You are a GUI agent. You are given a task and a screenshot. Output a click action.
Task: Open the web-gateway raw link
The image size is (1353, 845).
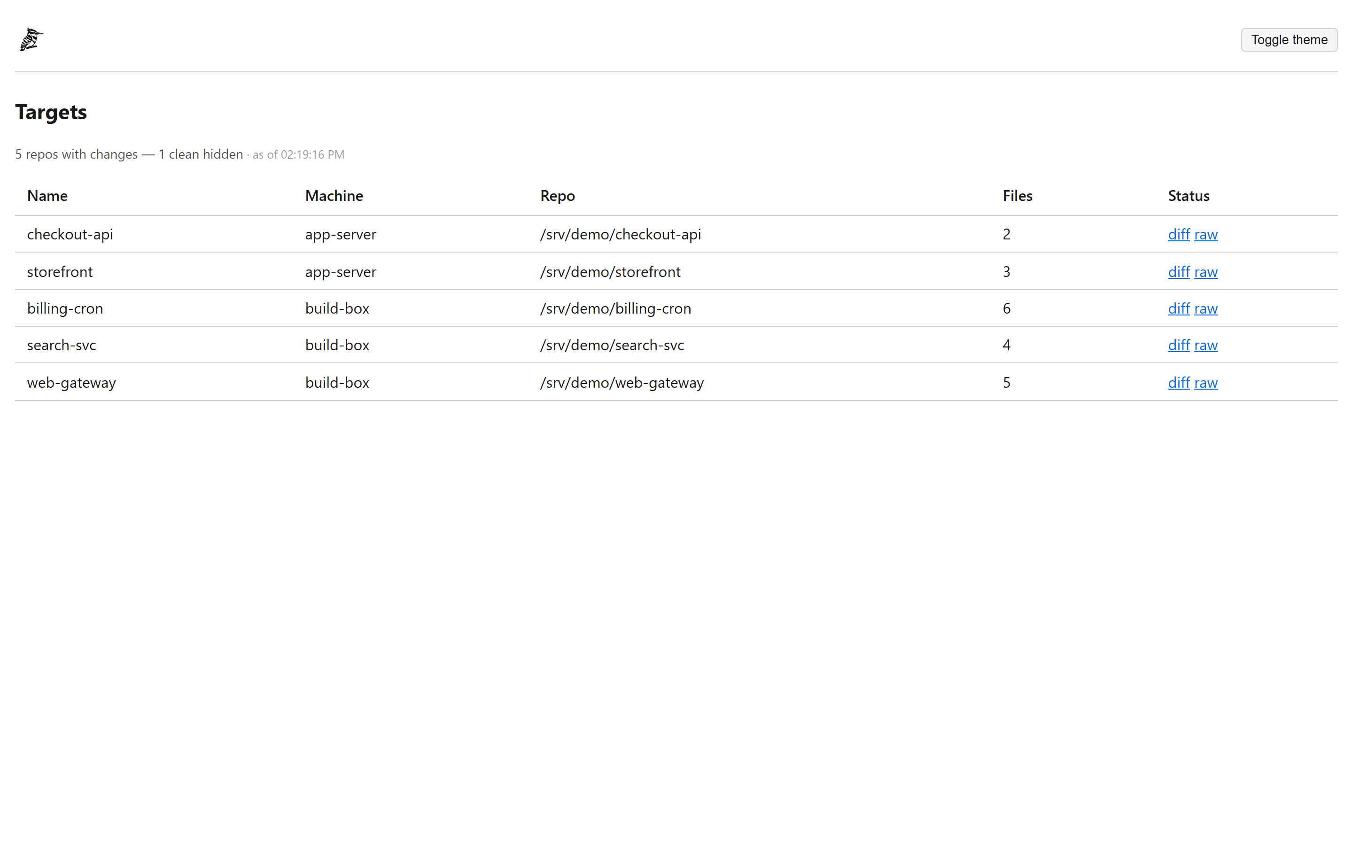point(1205,382)
